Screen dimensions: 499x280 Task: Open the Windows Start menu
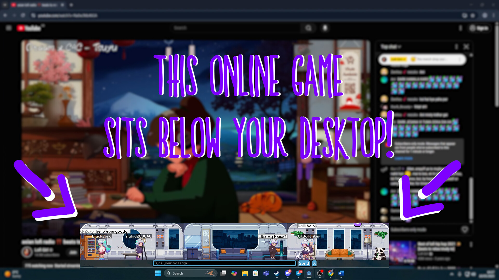(x=158, y=273)
